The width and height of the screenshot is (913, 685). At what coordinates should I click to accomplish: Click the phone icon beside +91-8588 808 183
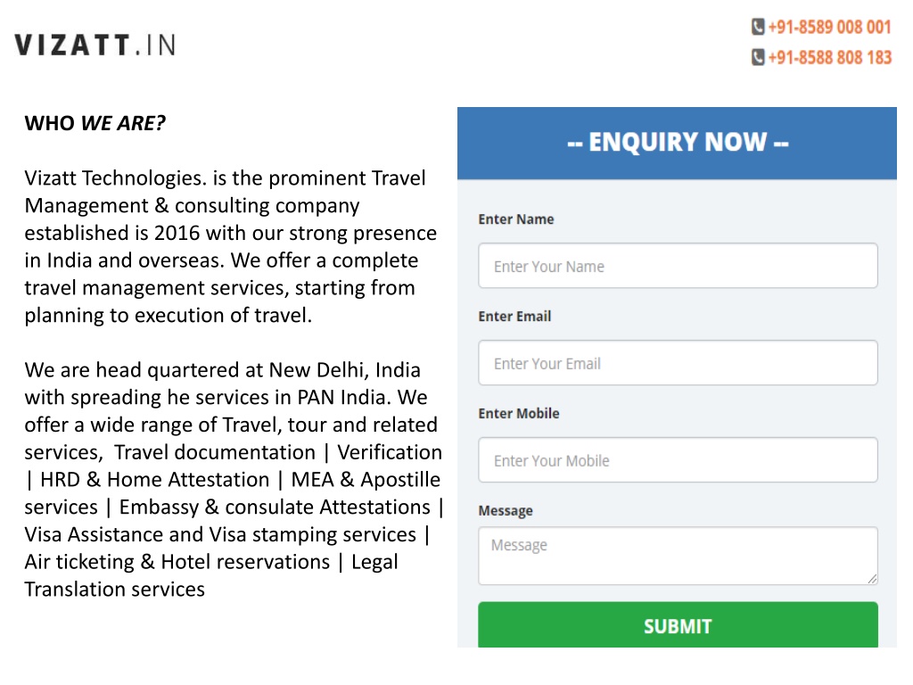pyautogui.click(x=758, y=57)
